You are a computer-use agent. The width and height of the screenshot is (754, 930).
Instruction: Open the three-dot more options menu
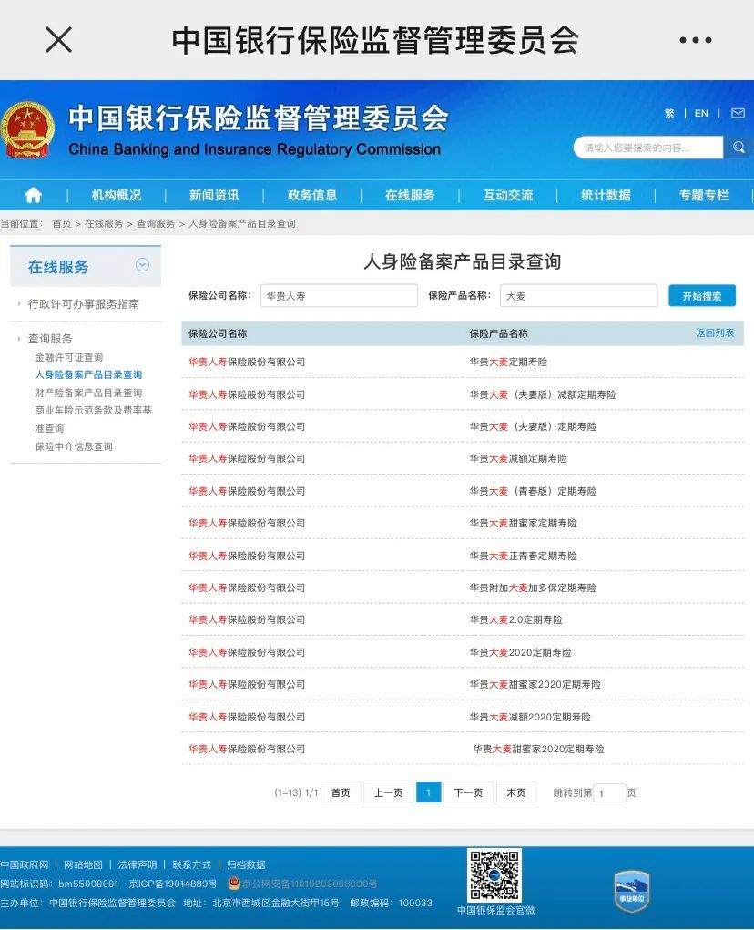point(695,40)
